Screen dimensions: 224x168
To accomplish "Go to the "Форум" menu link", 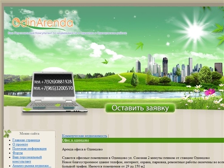I will [x=17, y=153].
